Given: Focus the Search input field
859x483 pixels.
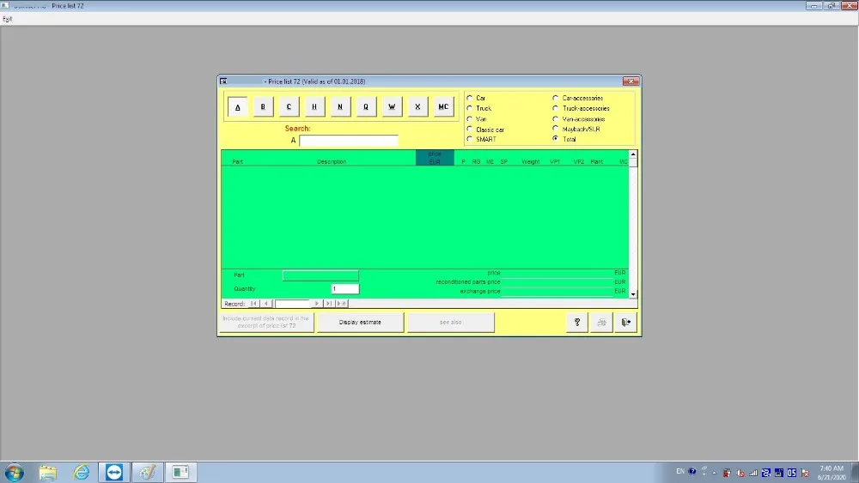Looking at the screenshot, I should (349, 141).
